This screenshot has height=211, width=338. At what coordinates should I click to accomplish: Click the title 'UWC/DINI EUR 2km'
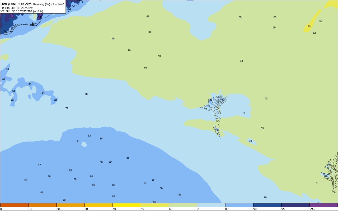[x=16, y=4]
